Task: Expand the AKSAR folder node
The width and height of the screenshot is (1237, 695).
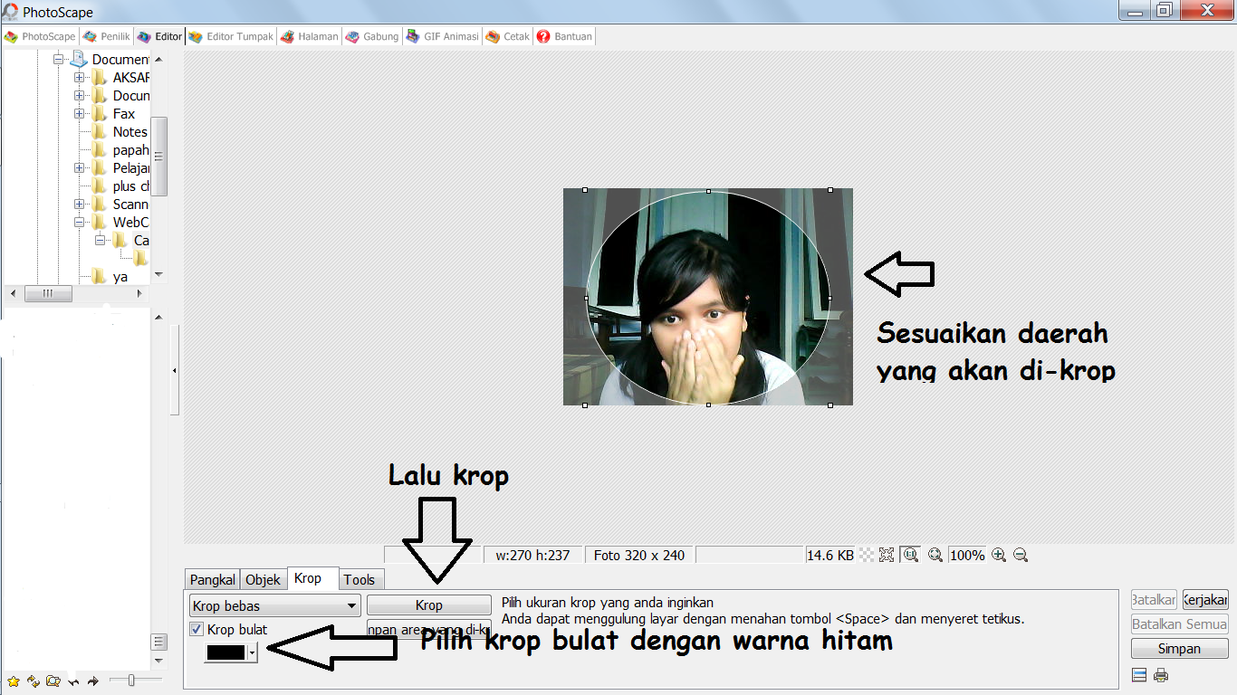Action: (x=80, y=78)
